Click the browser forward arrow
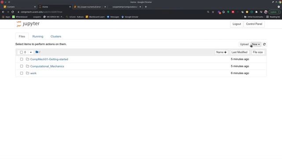The width and height of the screenshot is (282, 159). (x=8, y=12)
